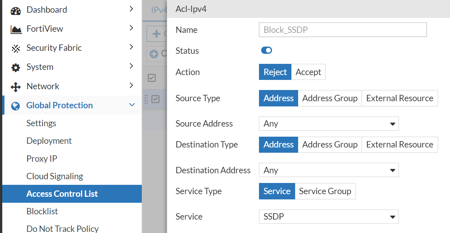Toggle the Status switch off
Viewport: 450px width, 233px height.
pyautogui.click(x=266, y=50)
